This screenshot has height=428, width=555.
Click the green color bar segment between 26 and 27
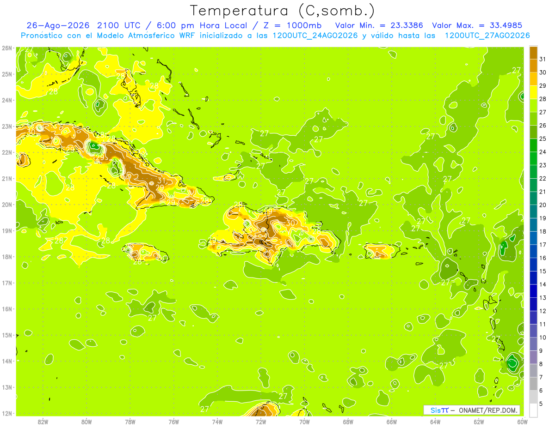pos(533,119)
